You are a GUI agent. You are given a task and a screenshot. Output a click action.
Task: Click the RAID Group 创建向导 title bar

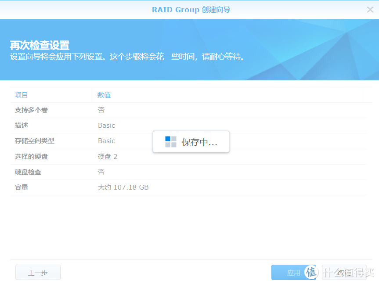tap(191, 10)
